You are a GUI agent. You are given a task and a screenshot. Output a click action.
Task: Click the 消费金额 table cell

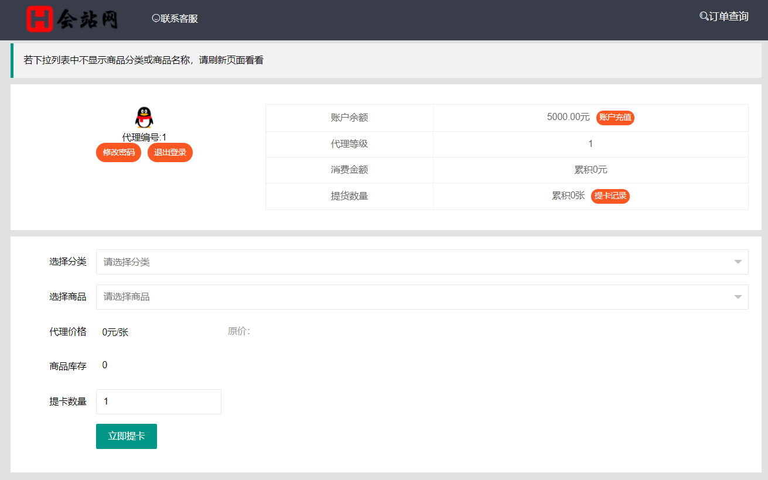(x=349, y=170)
